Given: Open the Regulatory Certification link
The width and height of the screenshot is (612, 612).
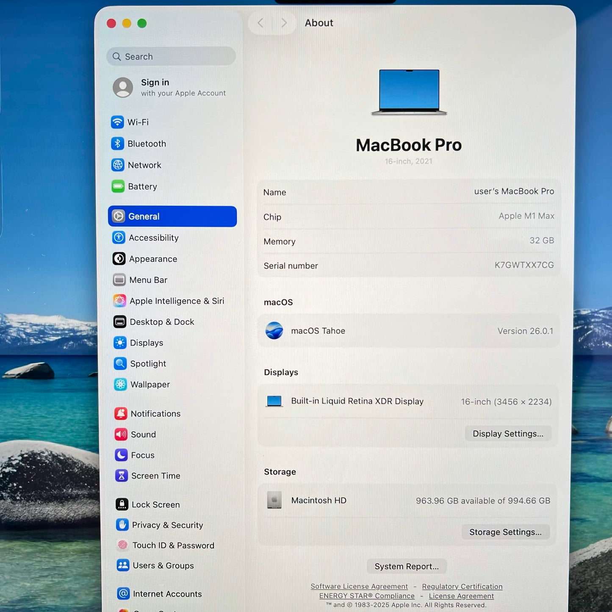Looking at the screenshot, I should [x=462, y=586].
